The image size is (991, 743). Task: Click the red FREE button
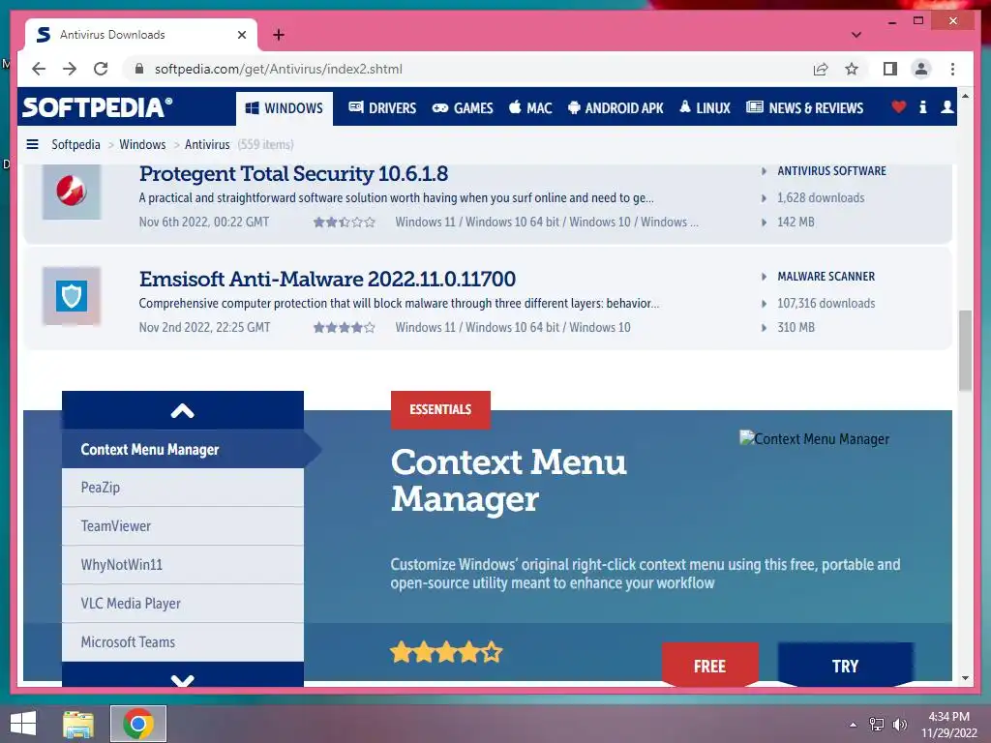coord(709,666)
